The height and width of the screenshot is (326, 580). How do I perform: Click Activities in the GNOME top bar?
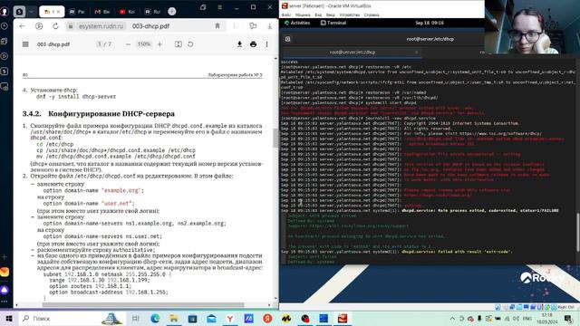(x=297, y=23)
